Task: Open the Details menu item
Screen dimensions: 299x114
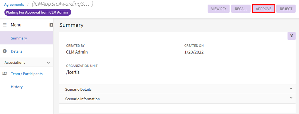Action: coord(17,51)
